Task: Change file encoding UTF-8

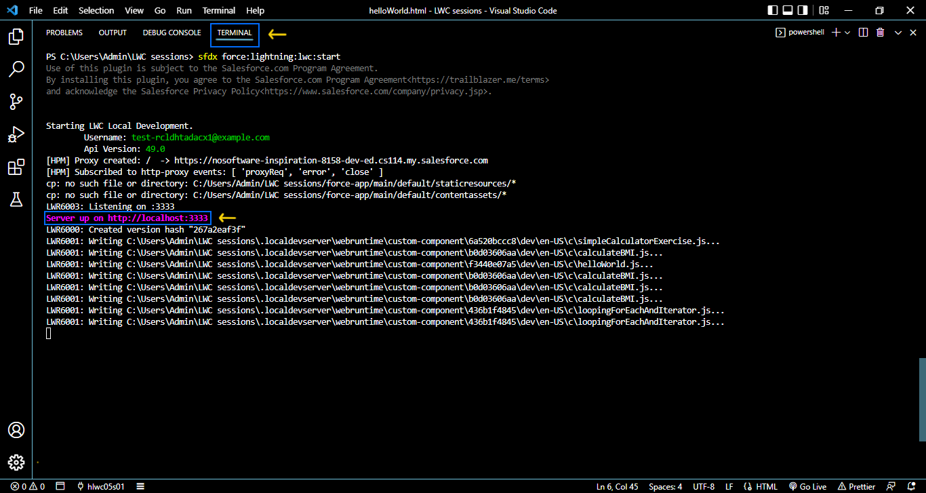Action: tap(704, 486)
